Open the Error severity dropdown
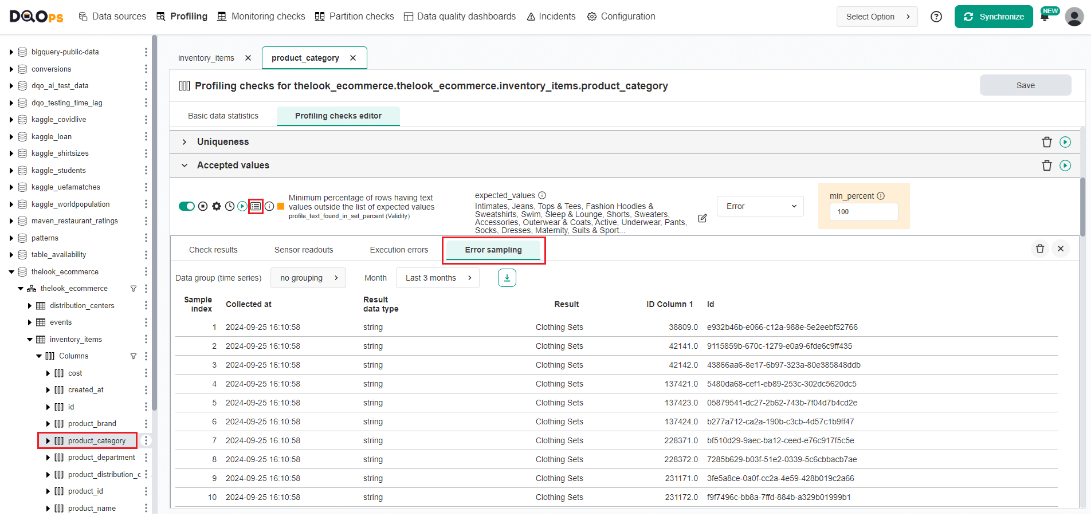1091x520 pixels. (x=760, y=206)
